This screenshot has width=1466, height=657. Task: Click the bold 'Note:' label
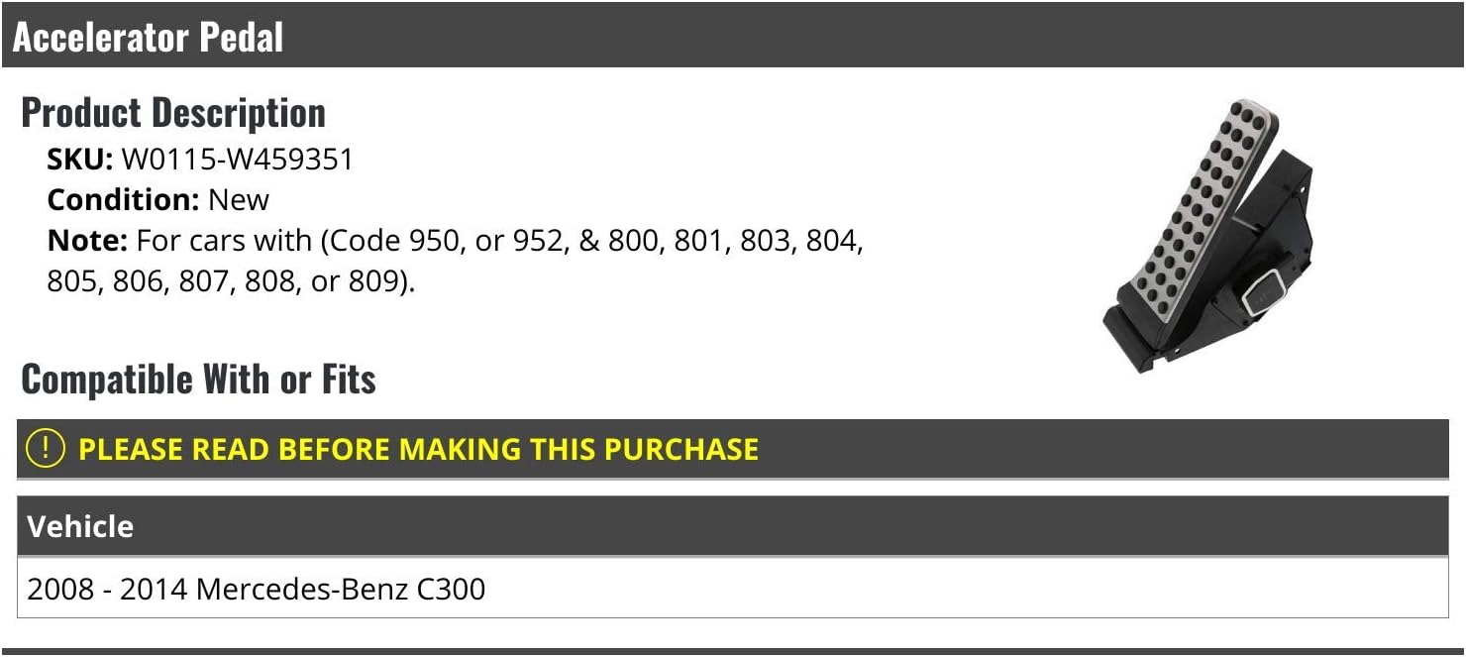87,241
